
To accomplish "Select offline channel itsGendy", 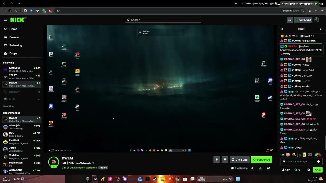I will (22, 92).
